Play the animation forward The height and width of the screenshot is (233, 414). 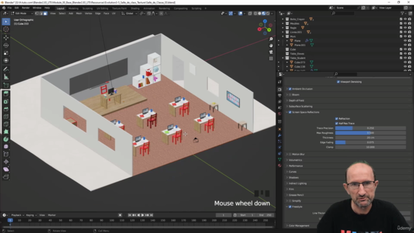(x=142, y=215)
